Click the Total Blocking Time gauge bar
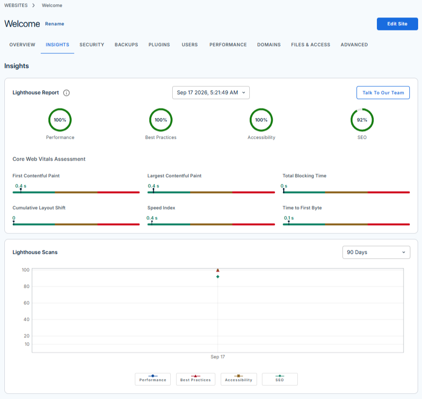Screen dimensions: 422x399 click(x=346, y=192)
